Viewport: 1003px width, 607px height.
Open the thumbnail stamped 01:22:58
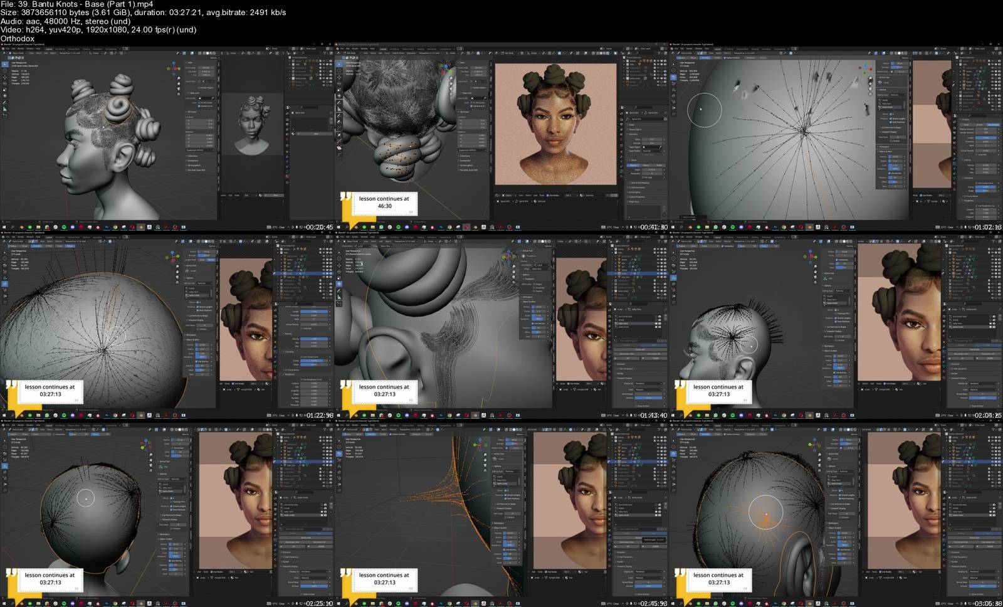click(167, 325)
